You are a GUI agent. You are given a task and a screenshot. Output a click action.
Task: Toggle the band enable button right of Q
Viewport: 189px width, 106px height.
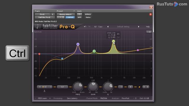click(120, 87)
